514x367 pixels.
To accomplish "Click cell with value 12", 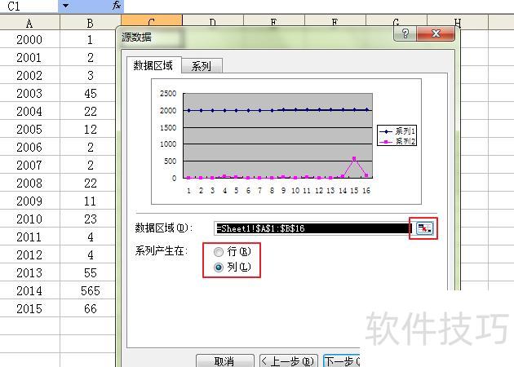I will pyautogui.click(x=90, y=130).
